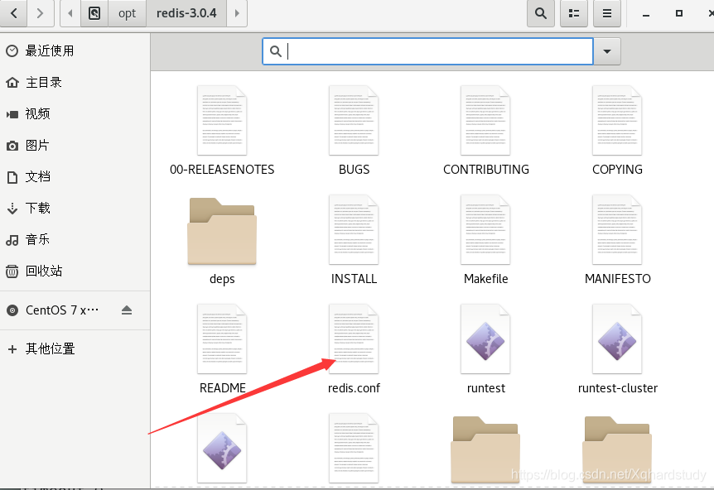Maximize the file manager window

coord(679,13)
